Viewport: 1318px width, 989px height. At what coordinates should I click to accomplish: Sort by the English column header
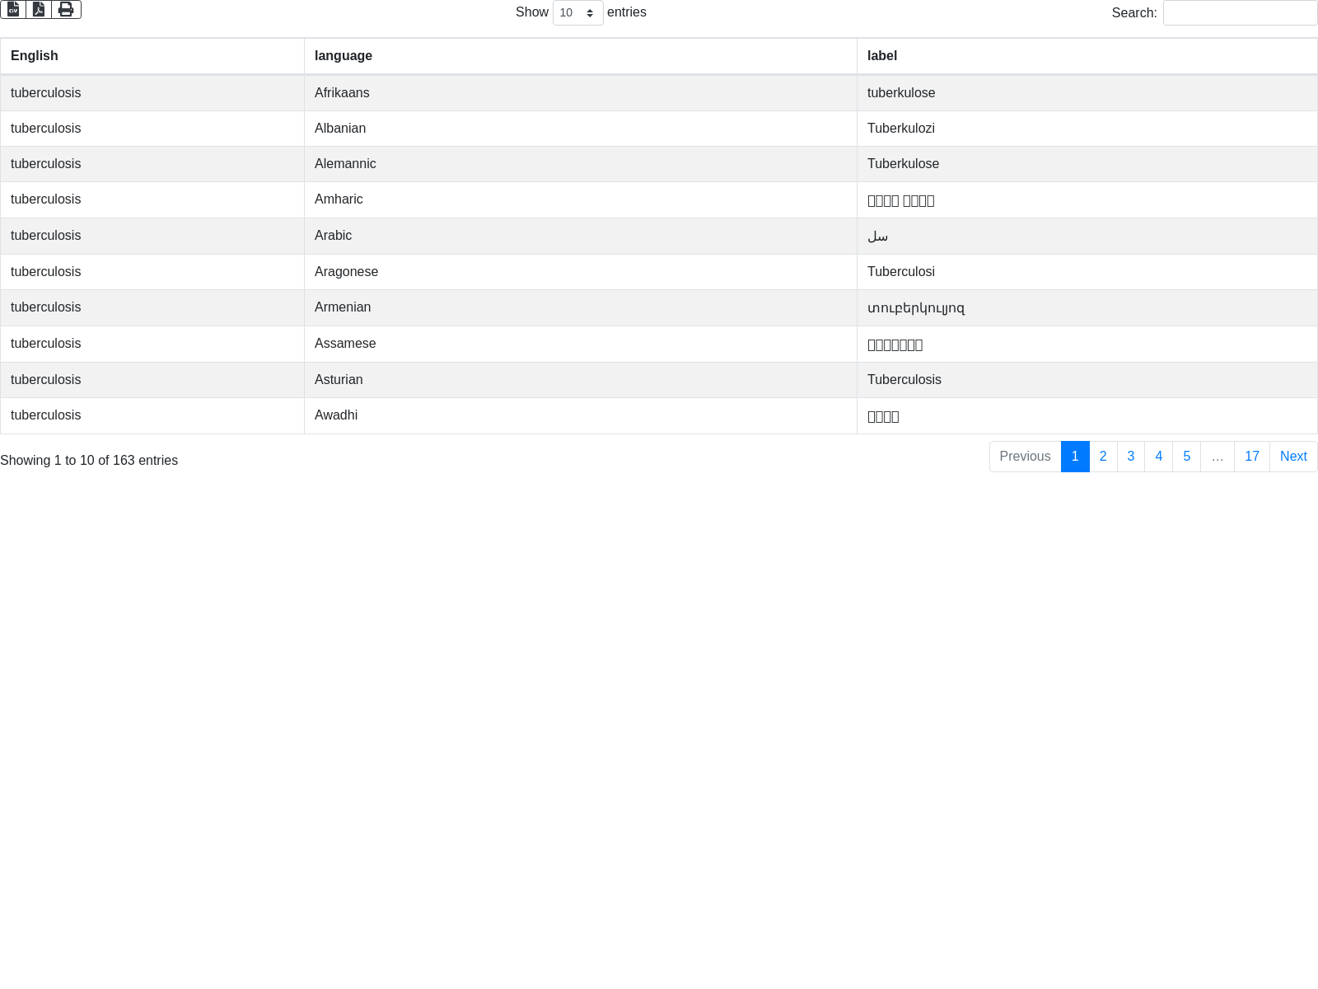click(x=35, y=56)
